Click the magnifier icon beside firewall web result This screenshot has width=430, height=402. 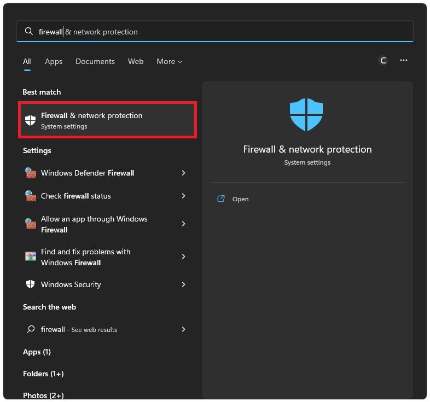tap(31, 329)
